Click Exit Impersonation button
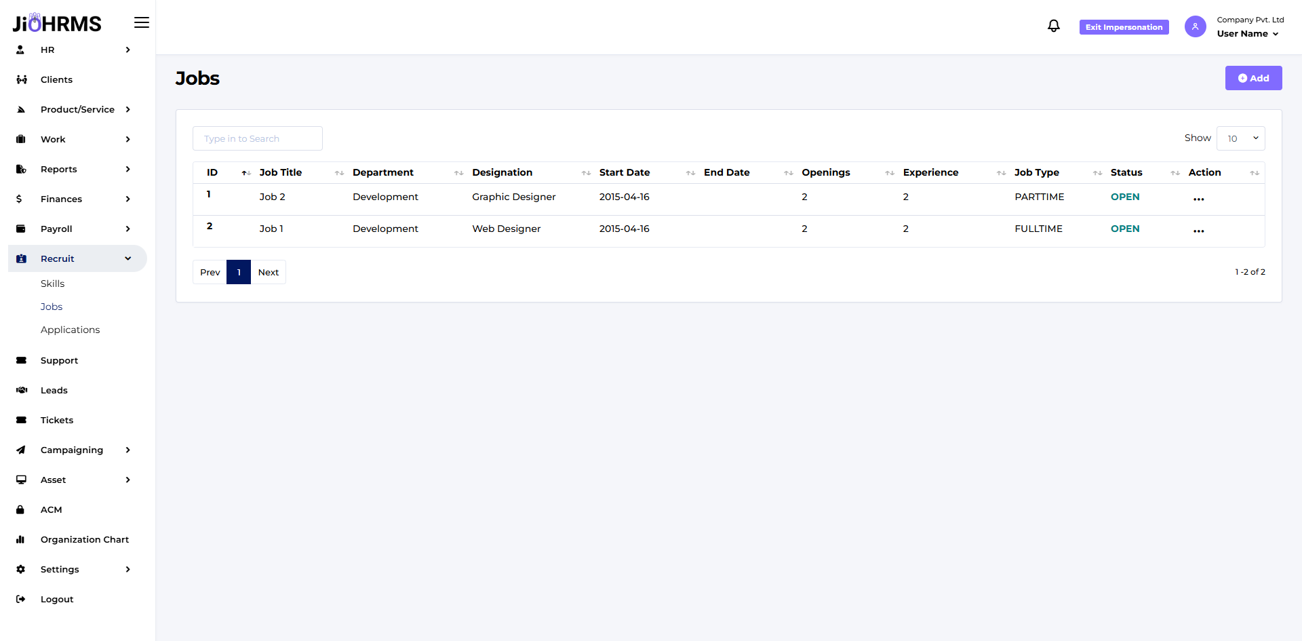This screenshot has height=641, width=1302. 1124,27
